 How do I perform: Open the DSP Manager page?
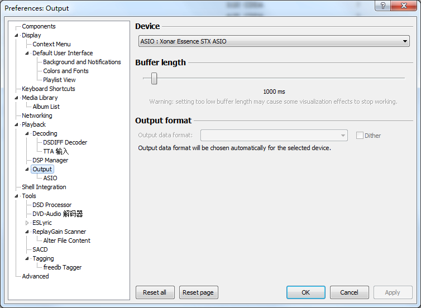[50, 160]
